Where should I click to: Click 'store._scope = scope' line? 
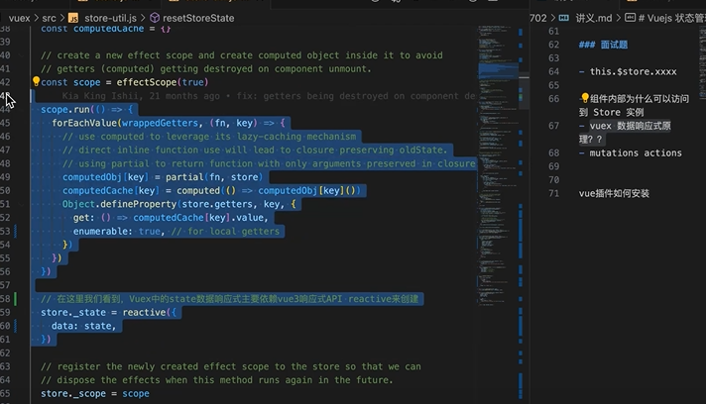[95, 393]
